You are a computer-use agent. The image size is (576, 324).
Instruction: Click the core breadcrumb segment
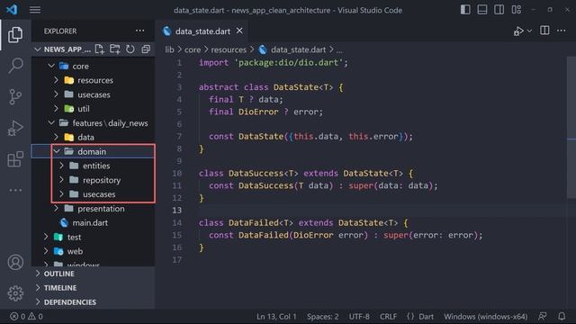(x=193, y=49)
